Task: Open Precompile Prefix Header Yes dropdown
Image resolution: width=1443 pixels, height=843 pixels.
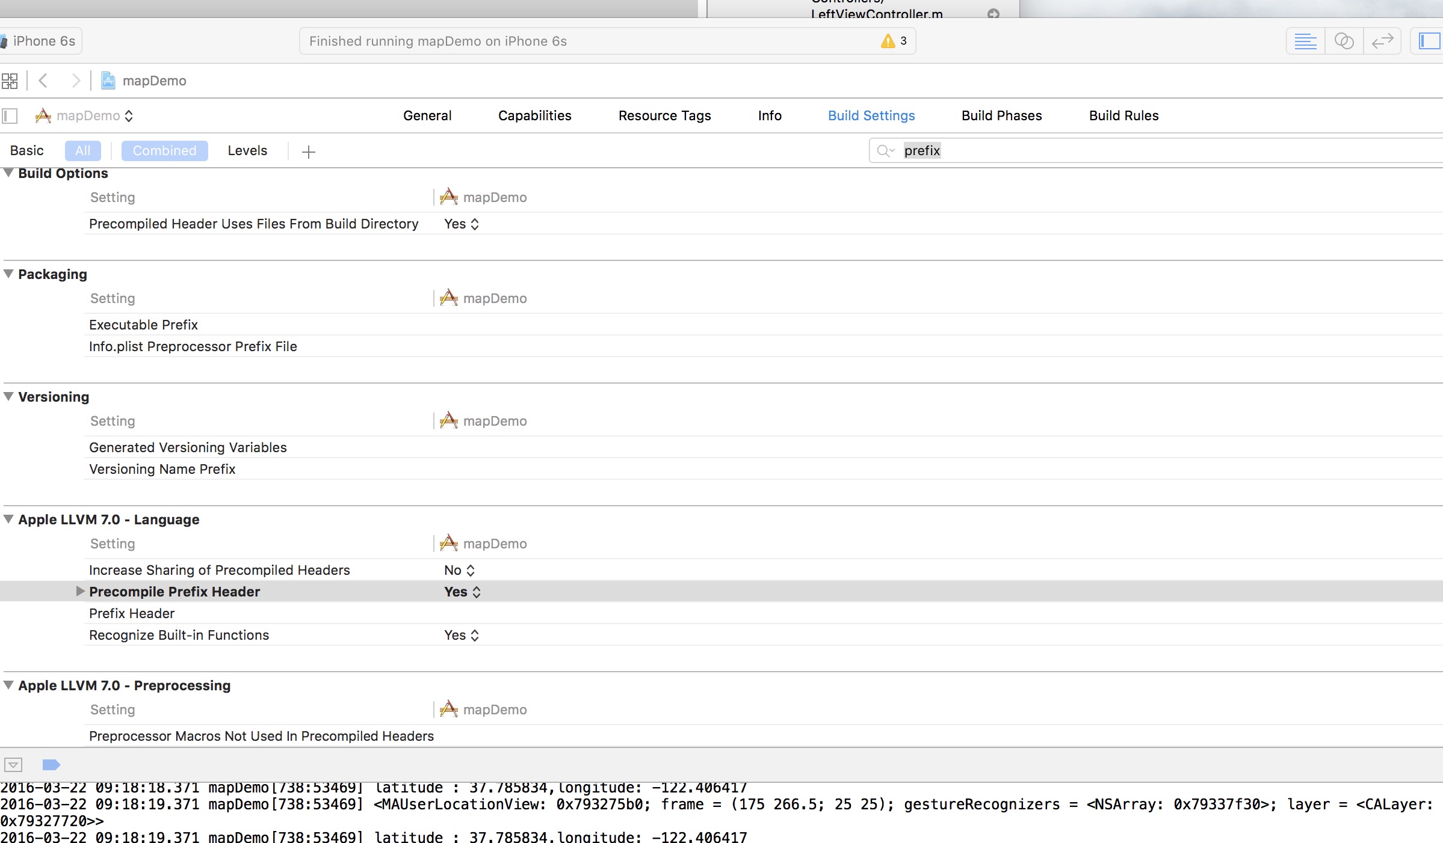Action: [462, 592]
